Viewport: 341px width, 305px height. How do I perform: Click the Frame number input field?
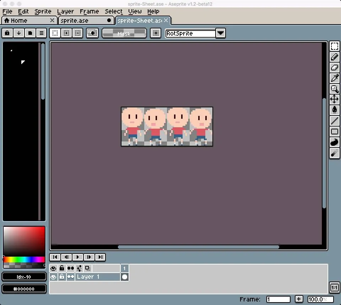[278, 299]
